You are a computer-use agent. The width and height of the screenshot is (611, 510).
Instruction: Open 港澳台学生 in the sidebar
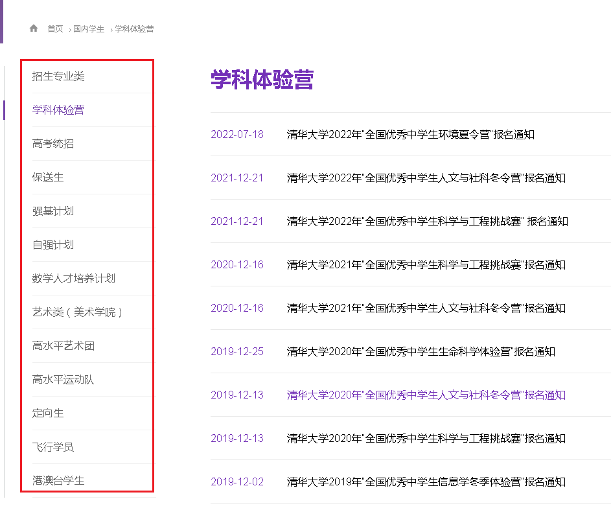(x=58, y=480)
